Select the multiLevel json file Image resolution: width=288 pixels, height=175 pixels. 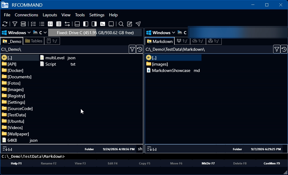click(58, 58)
